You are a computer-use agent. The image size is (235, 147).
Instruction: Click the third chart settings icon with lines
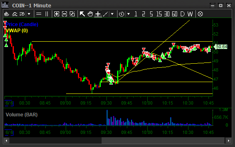22,14
